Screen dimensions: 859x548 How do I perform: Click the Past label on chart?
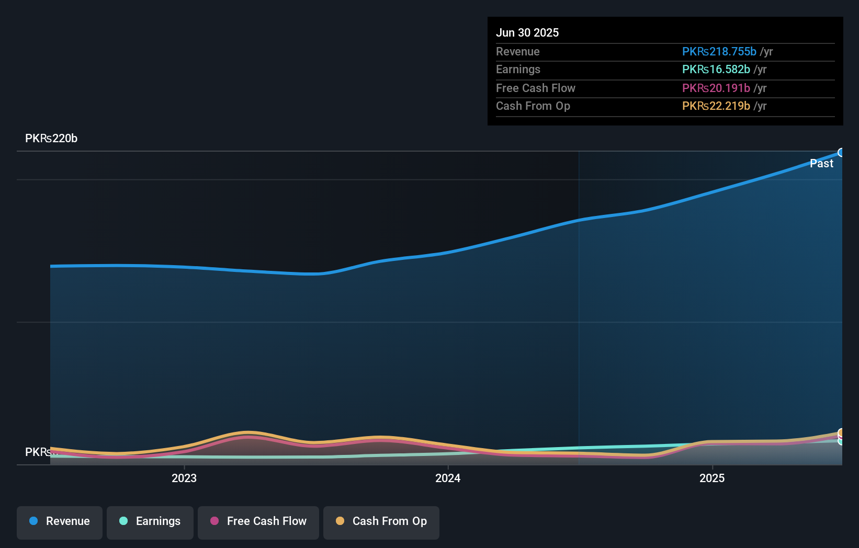click(x=821, y=164)
